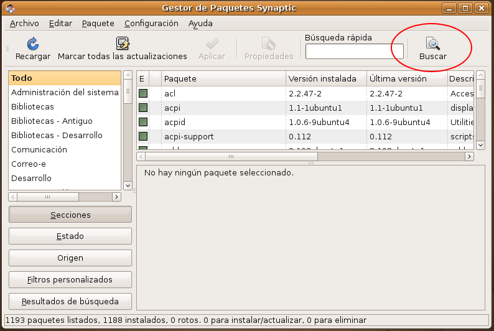Screen dimensions: 494x331
Task: Click Marcar todas las actualizaciones icon
Action: [x=123, y=44]
